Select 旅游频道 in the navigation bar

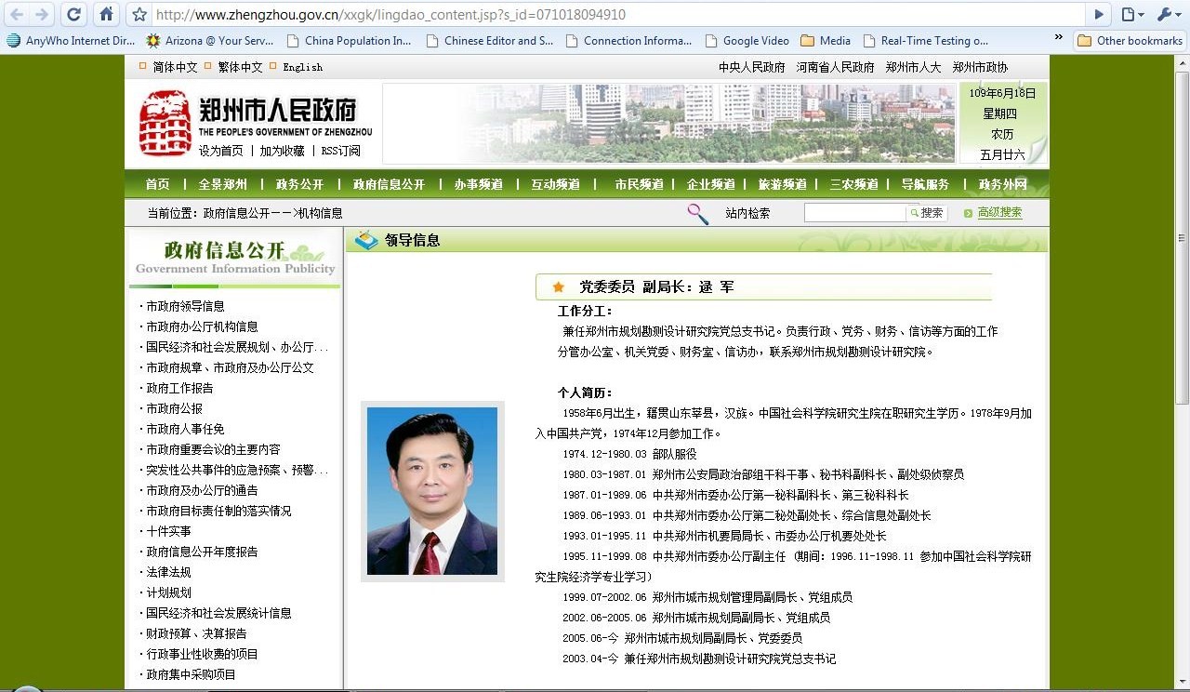[782, 184]
